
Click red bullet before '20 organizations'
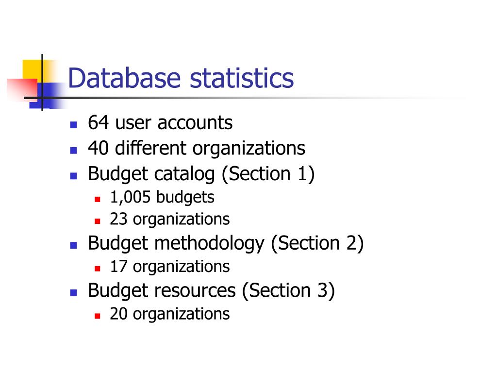tap(97, 316)
